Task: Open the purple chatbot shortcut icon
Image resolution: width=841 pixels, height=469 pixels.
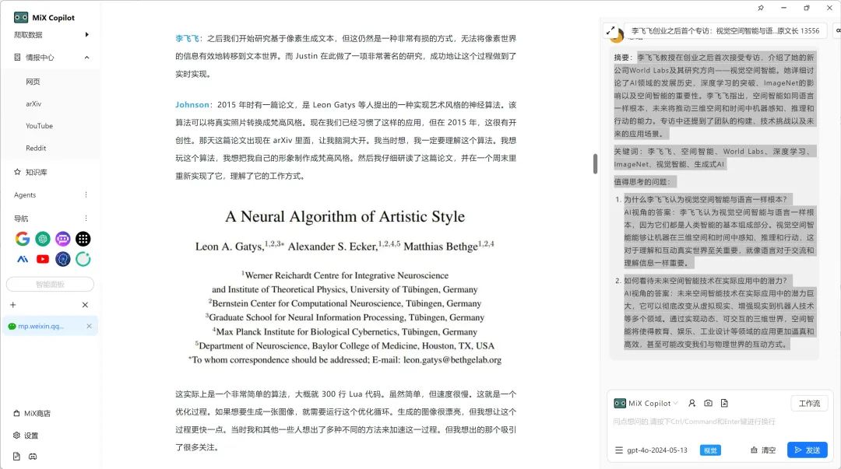Action: tap(63, 239)
